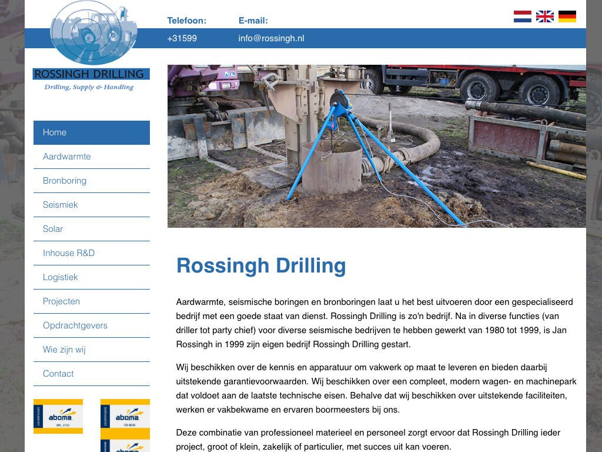Click the info@rossingh.nl email link
Viewport: 602px width, 452px height.
click(x=271, y=38)
